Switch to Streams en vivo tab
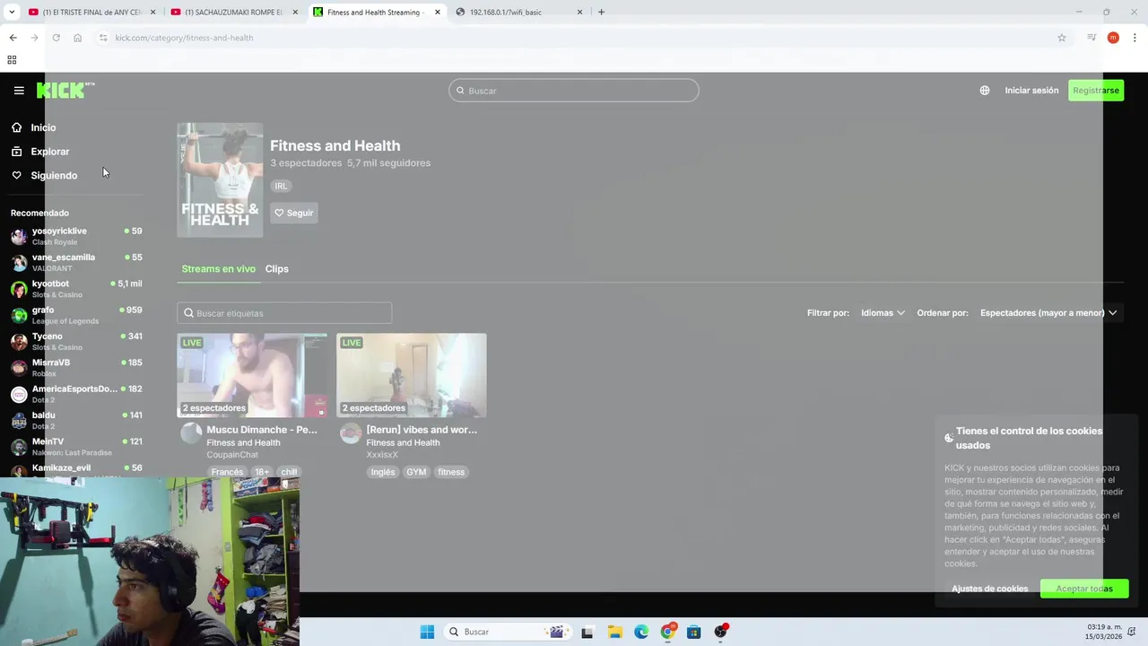This screenshot has height=646, width=1148. tap(218, 269)
